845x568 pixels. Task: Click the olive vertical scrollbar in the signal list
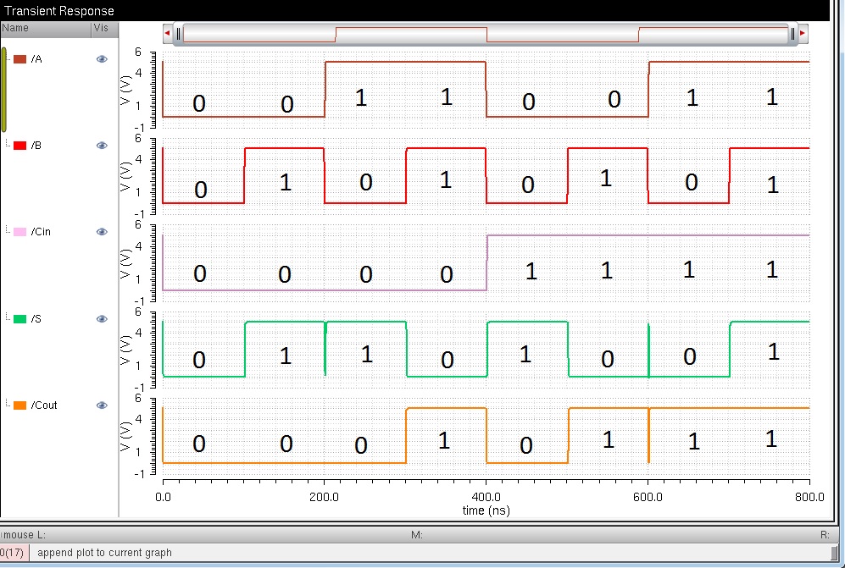pyautogui.click(x=3, y=90)
